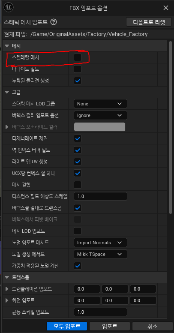174x333 pixels.
Task: Click third 회전 임포트 value field
Action: [x=143, y=300]
